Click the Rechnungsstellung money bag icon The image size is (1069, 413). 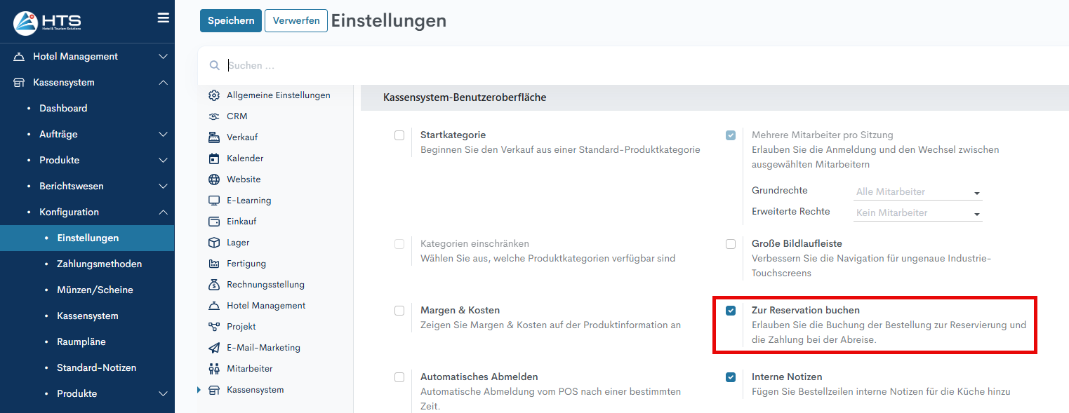214,285
